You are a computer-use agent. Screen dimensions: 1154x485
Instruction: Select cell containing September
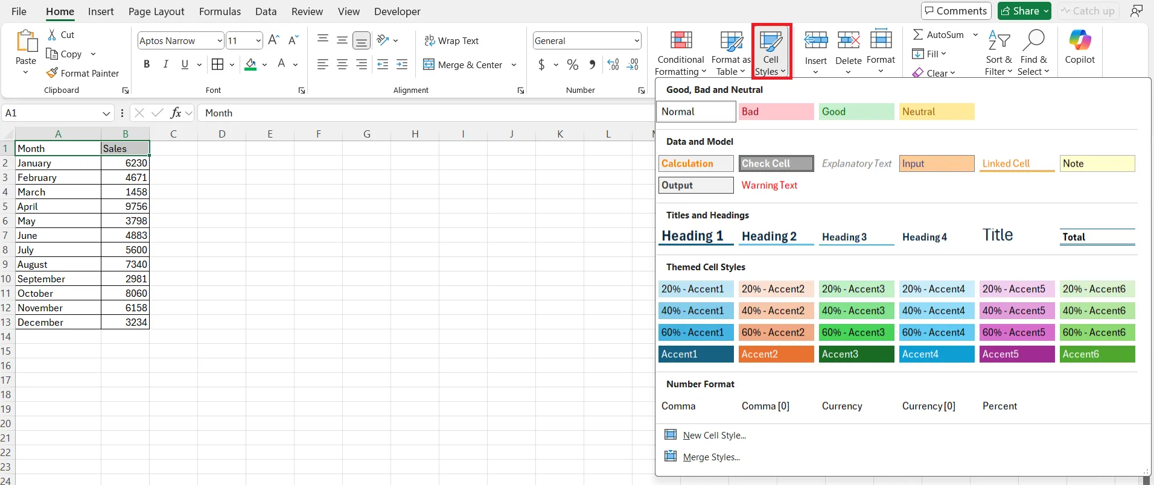58,279
